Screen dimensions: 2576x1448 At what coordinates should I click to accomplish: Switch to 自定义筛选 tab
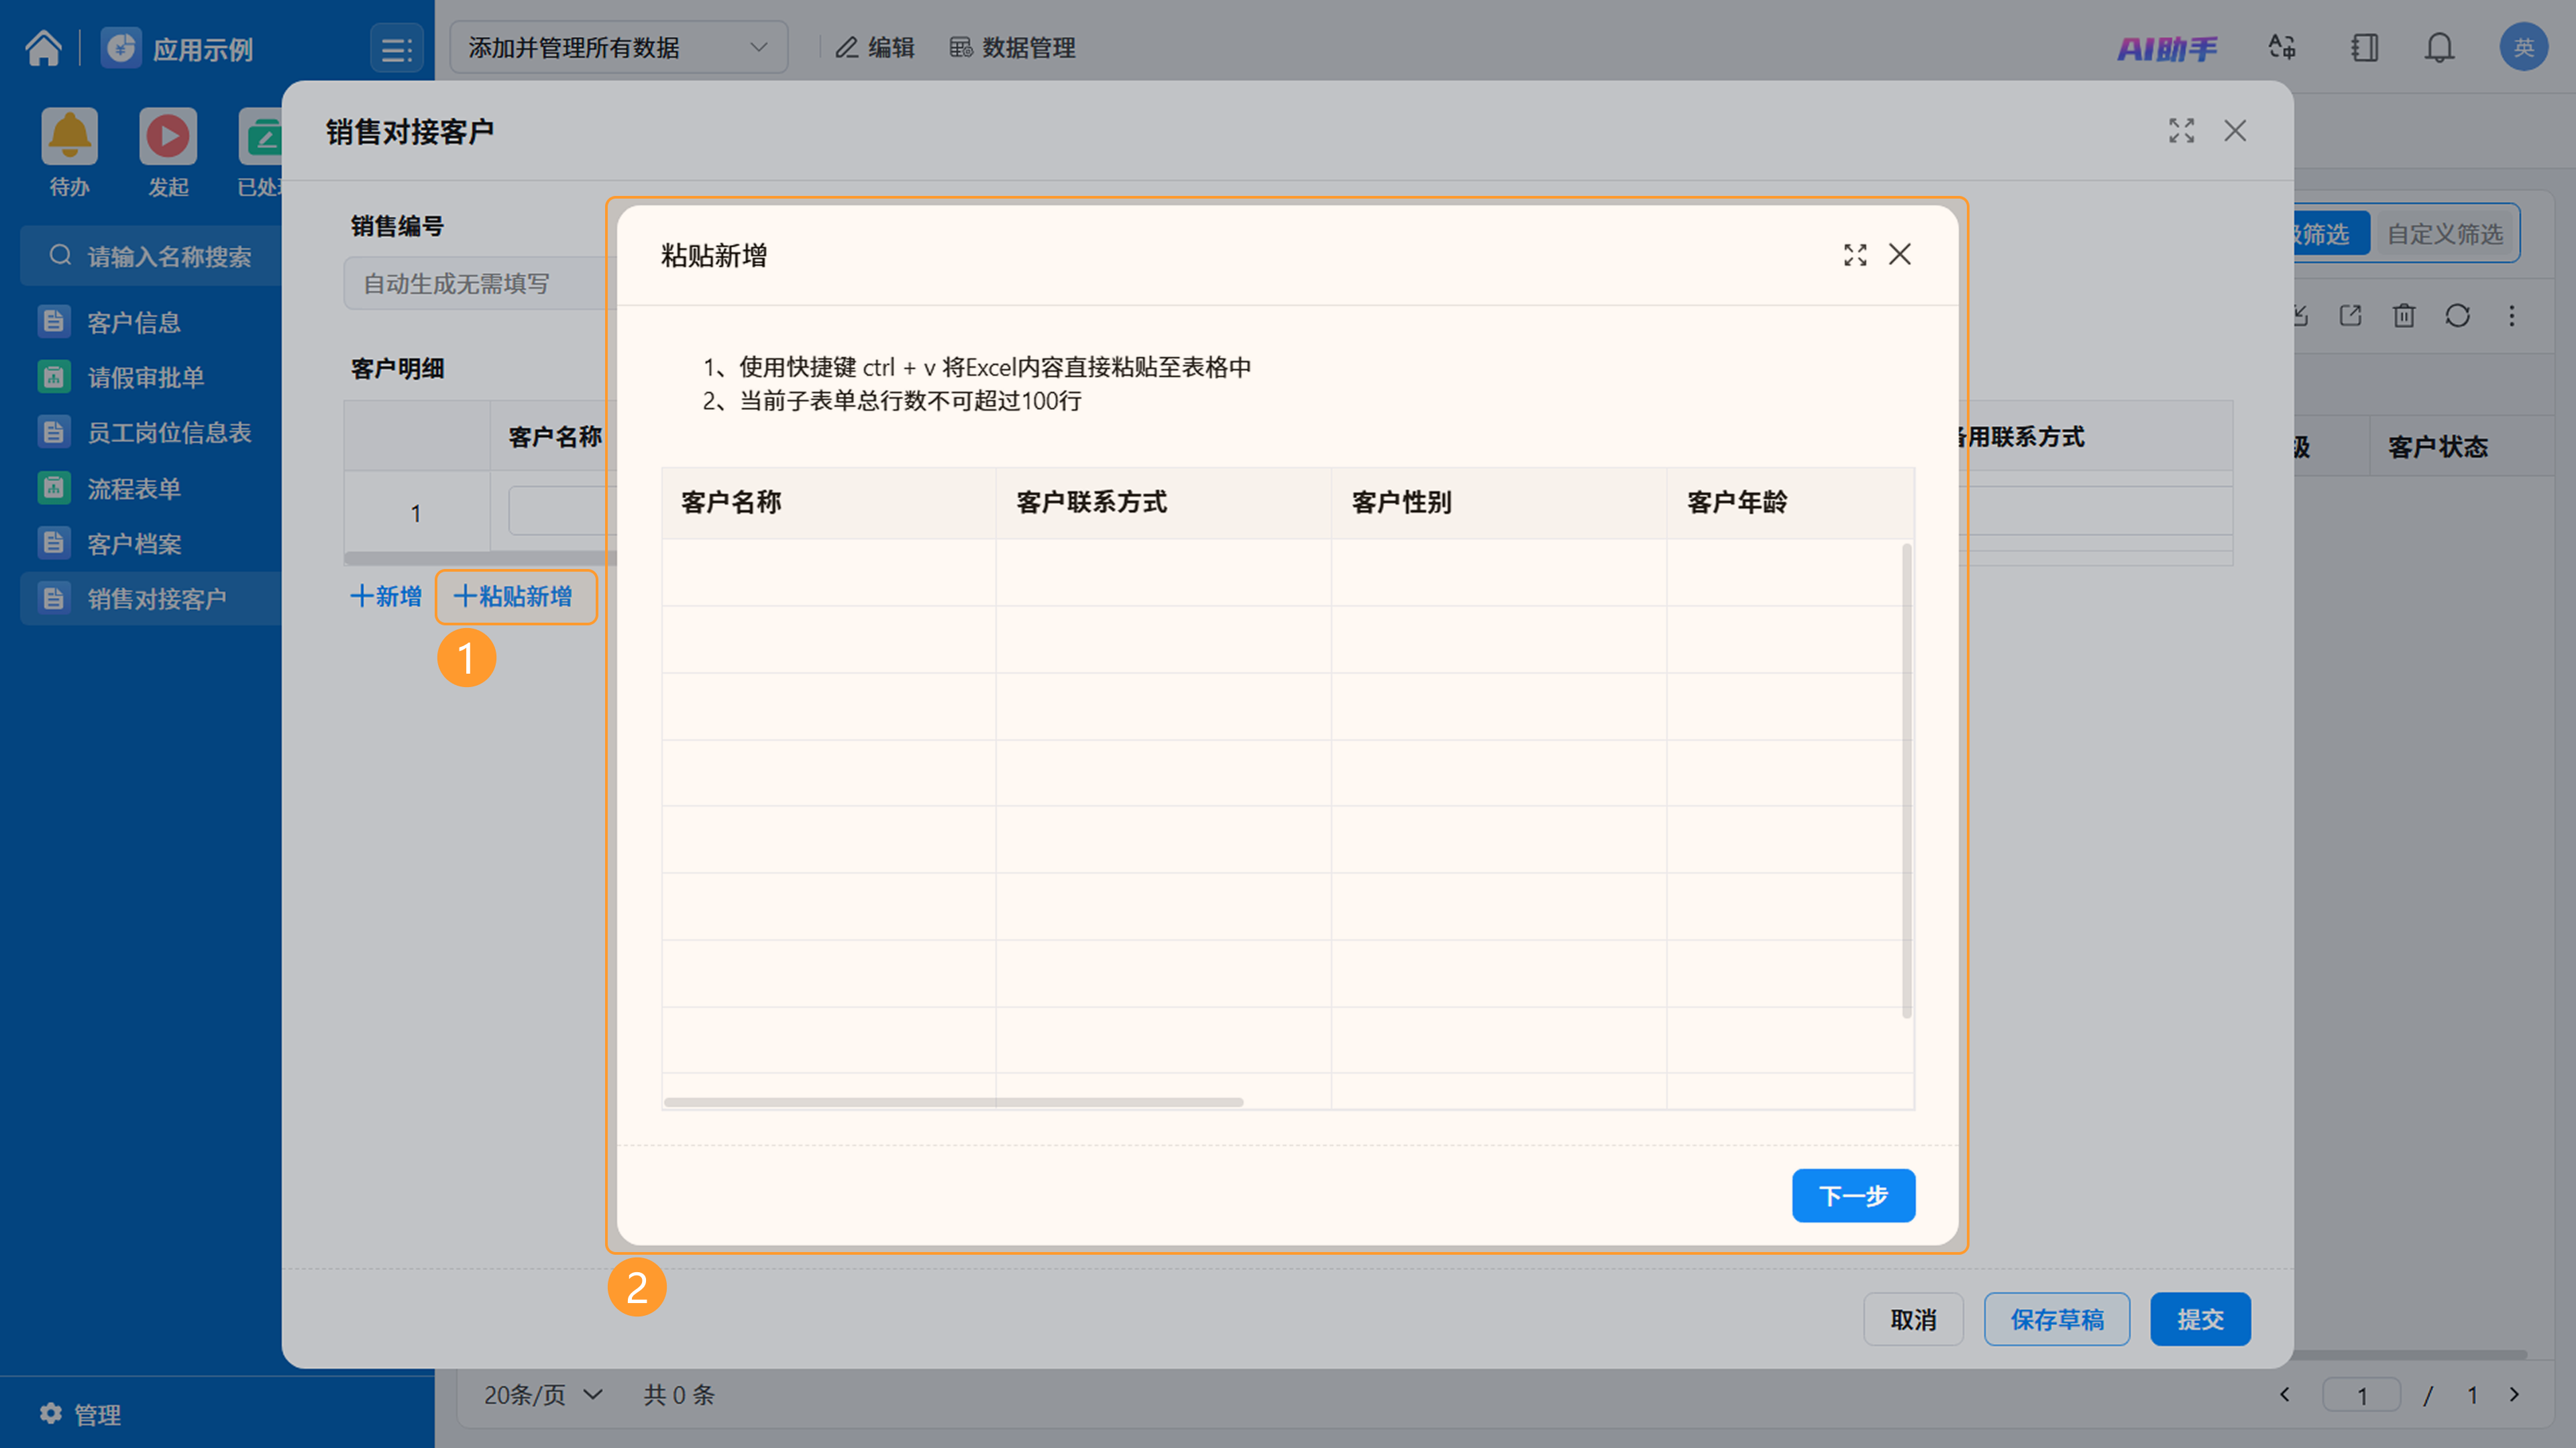[2444, 233]
